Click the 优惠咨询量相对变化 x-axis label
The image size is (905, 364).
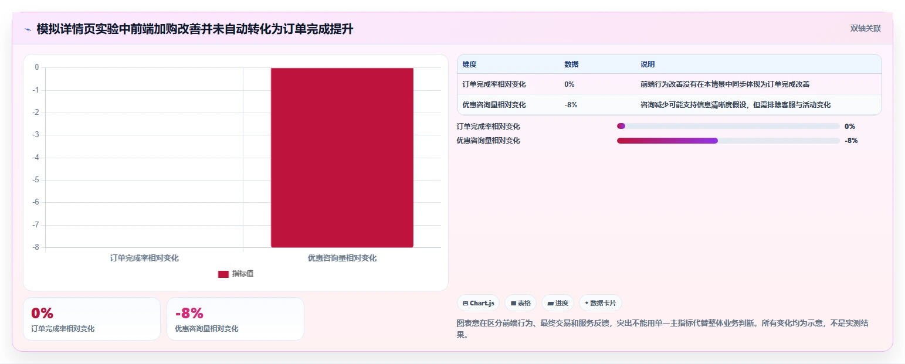tap(342, 258)
